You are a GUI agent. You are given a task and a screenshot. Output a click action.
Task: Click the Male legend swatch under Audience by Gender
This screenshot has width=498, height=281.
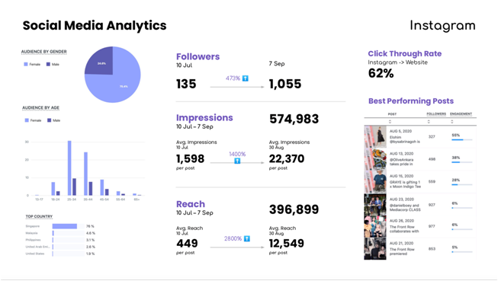click(48, 65)
